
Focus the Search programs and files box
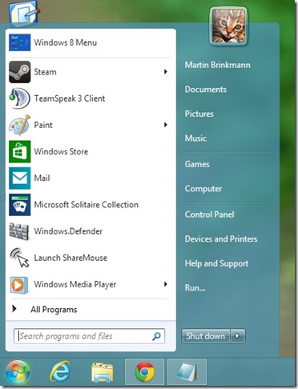89,336
